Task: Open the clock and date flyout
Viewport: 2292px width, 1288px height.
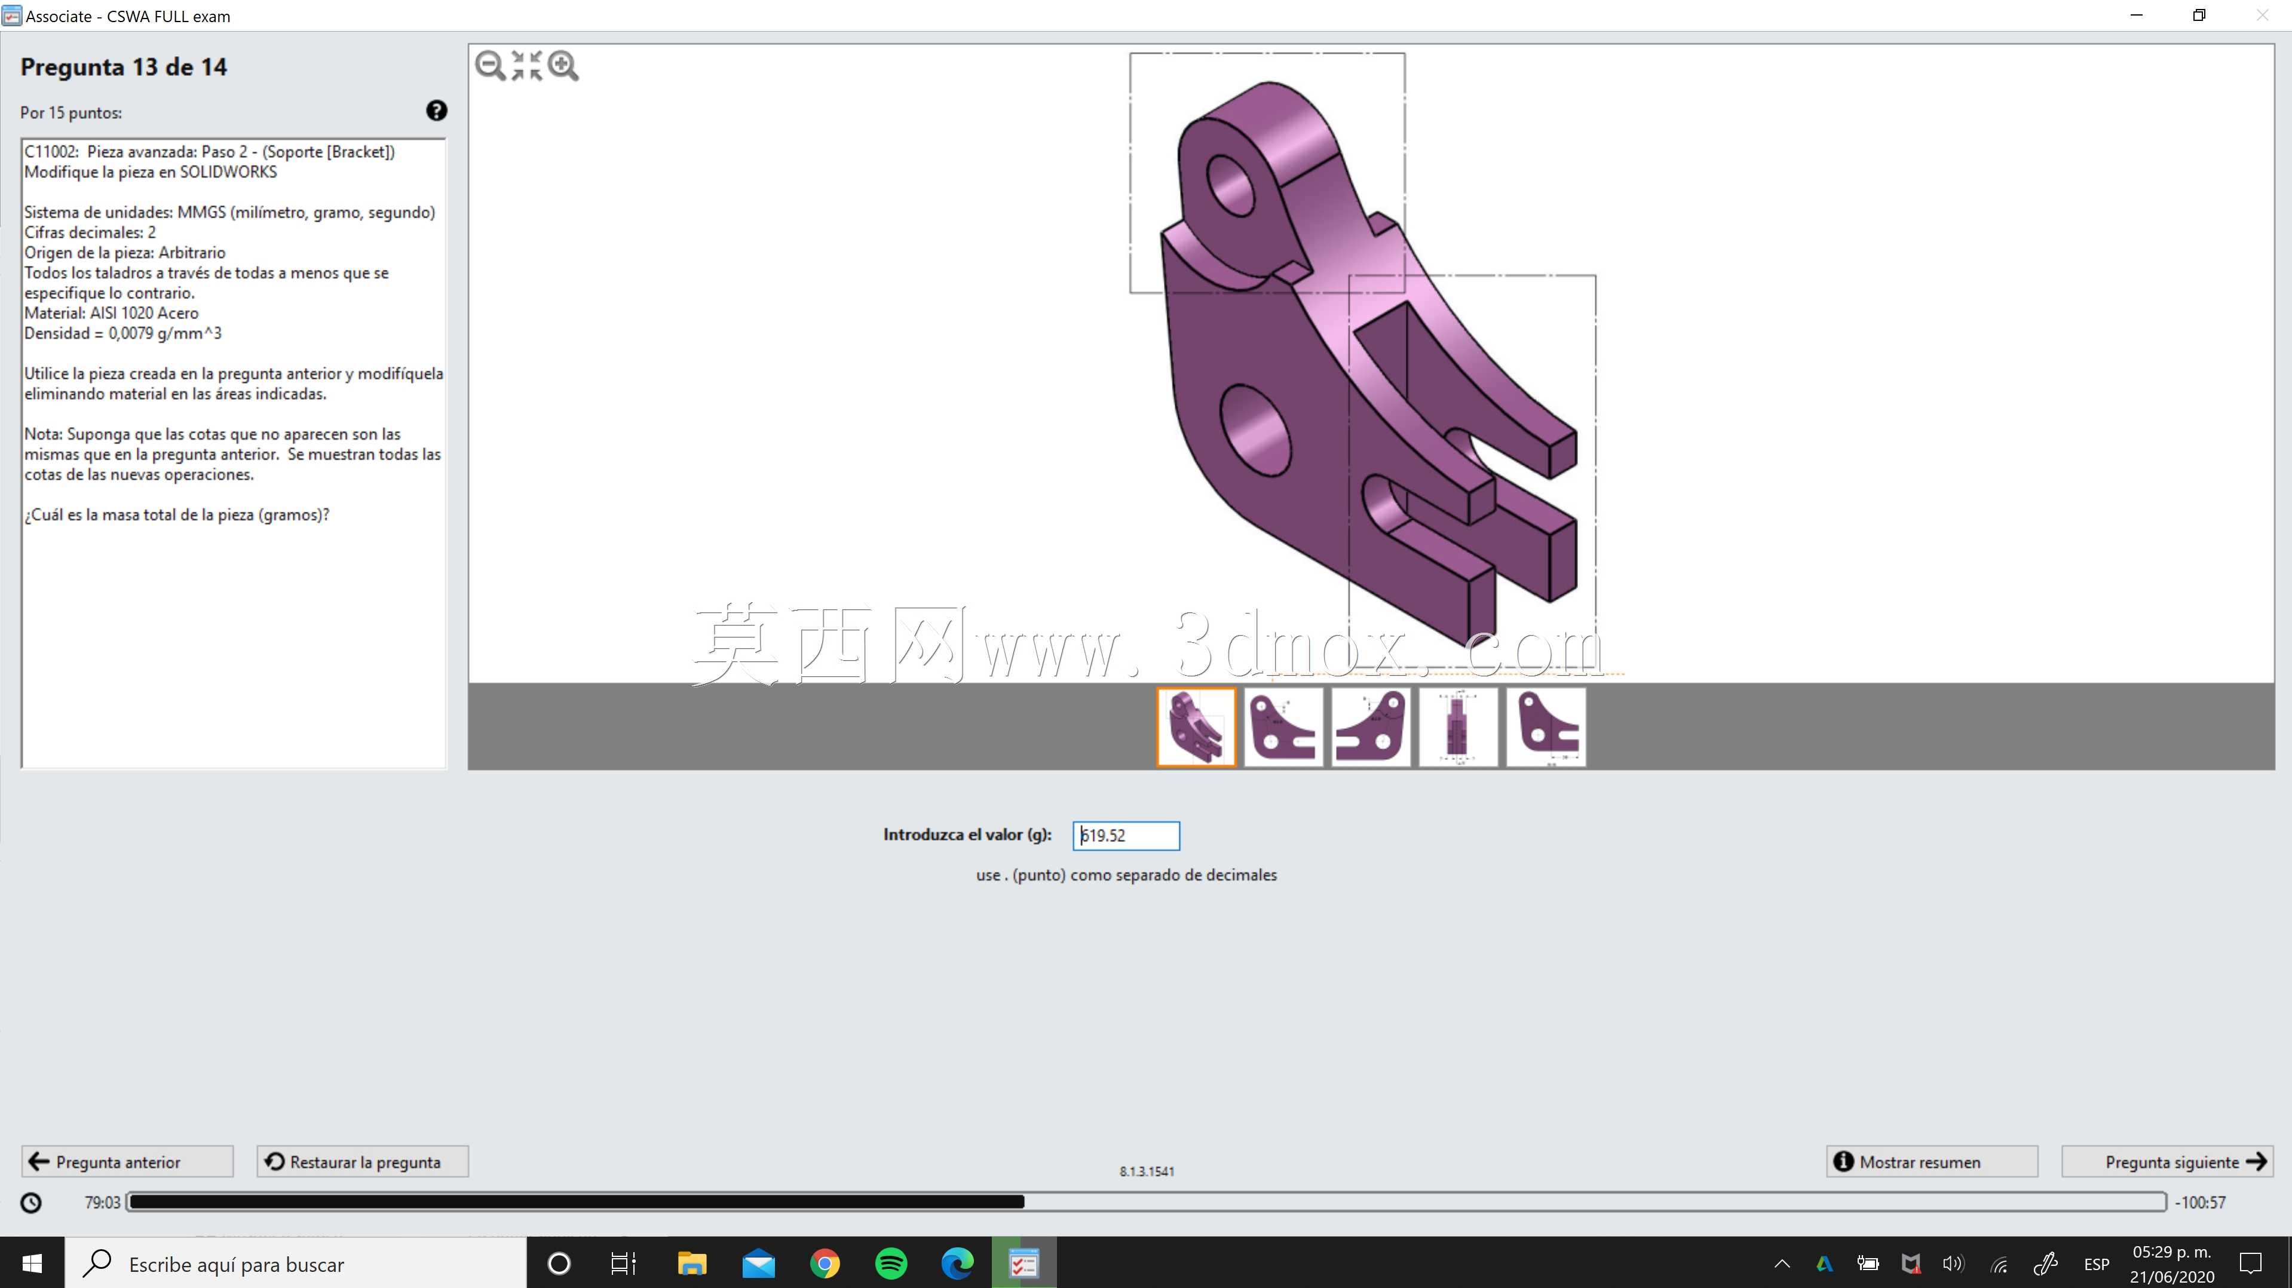Action: (x=2172, y=1263)
